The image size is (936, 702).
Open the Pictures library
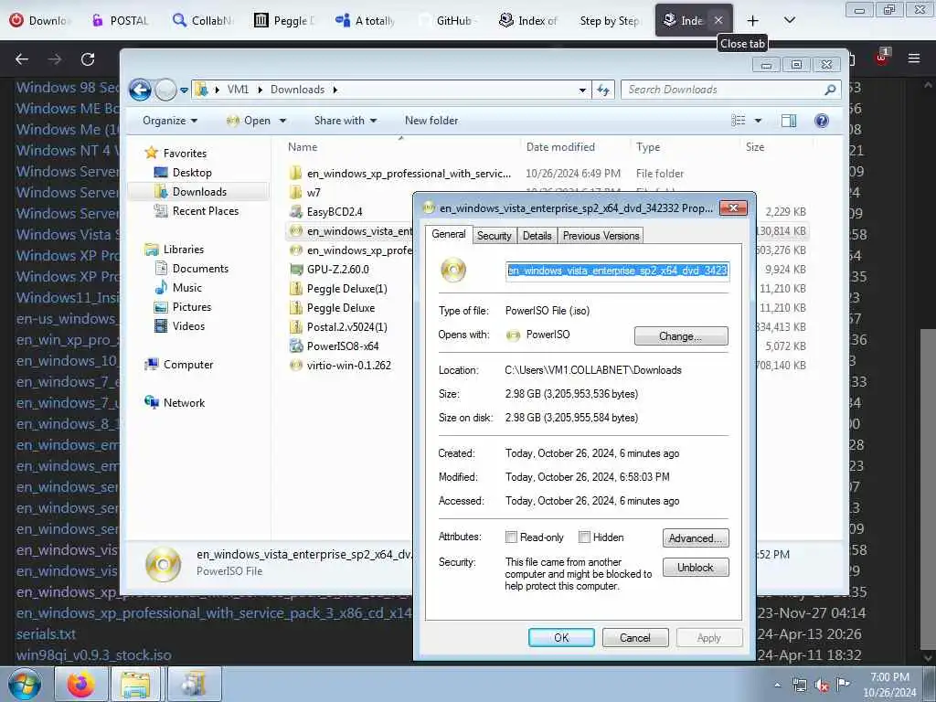click(x=192, y=307)
